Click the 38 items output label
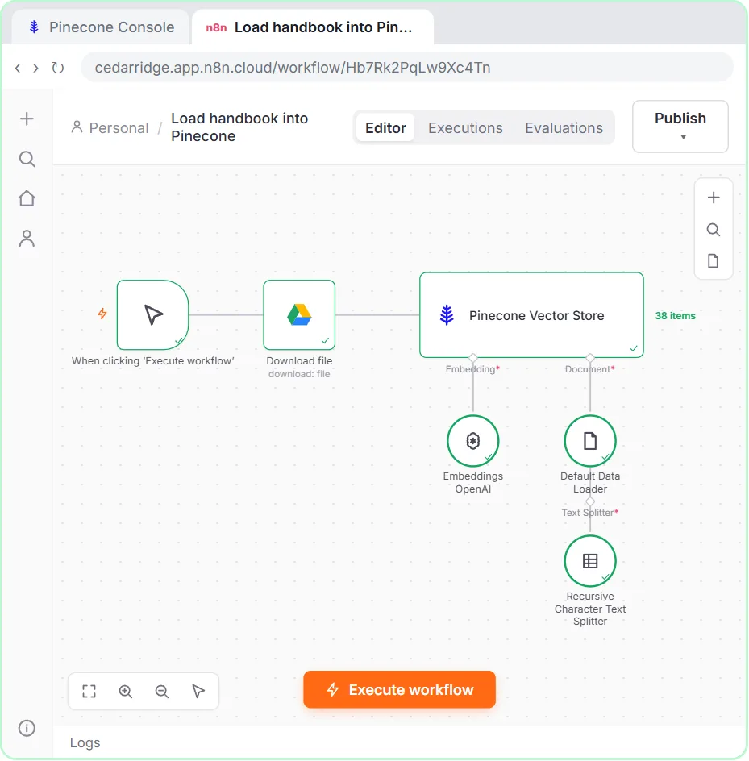 pyautogui.click(x=675, y=316)
